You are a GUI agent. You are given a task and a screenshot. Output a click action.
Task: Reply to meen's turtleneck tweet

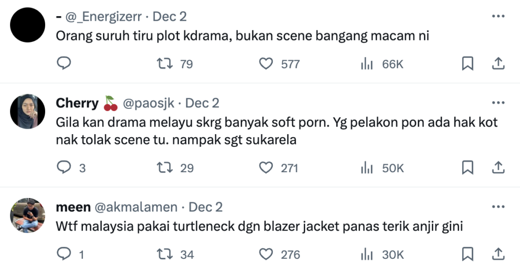(63, 254)
